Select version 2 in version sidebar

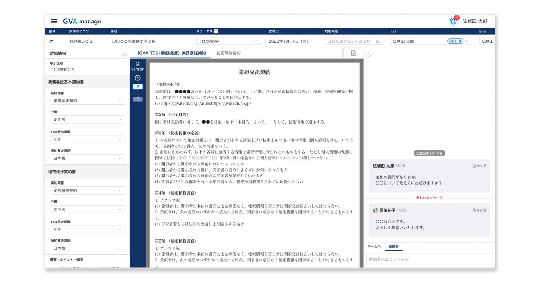pos(138,87)
